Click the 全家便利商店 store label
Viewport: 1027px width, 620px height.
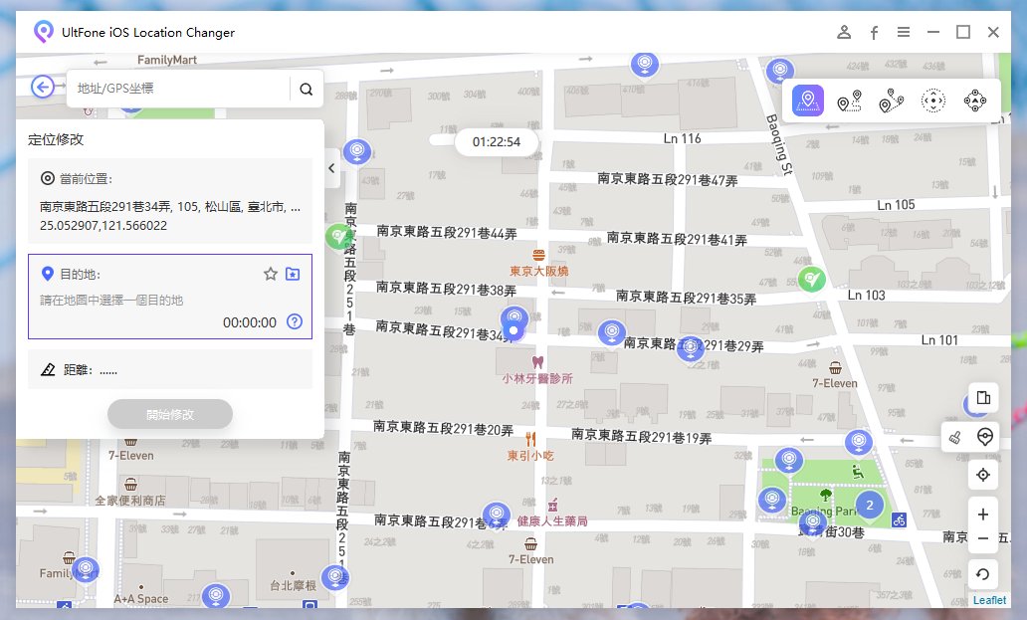pyautogui.click(x=130, y=501)
